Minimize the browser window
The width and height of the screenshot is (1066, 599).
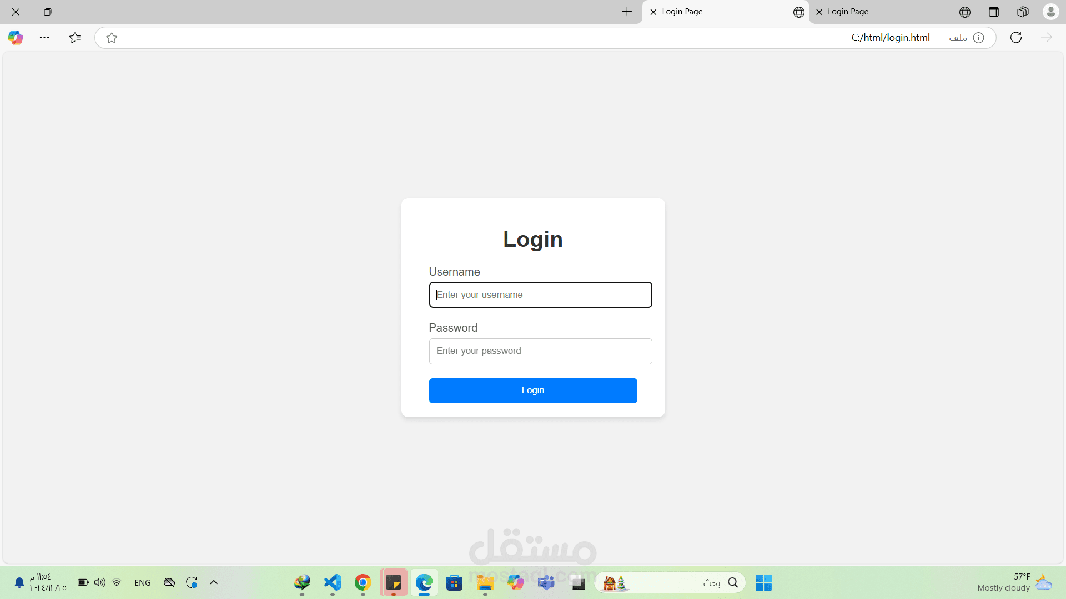[80, 12]
